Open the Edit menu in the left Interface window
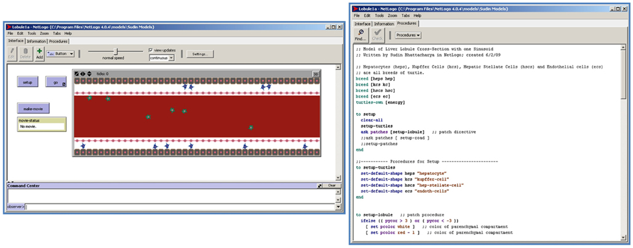 point(20,33)
